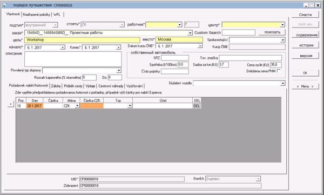Click the Tov. značka input field
324x195 pixels.
[x=251, y=58]
